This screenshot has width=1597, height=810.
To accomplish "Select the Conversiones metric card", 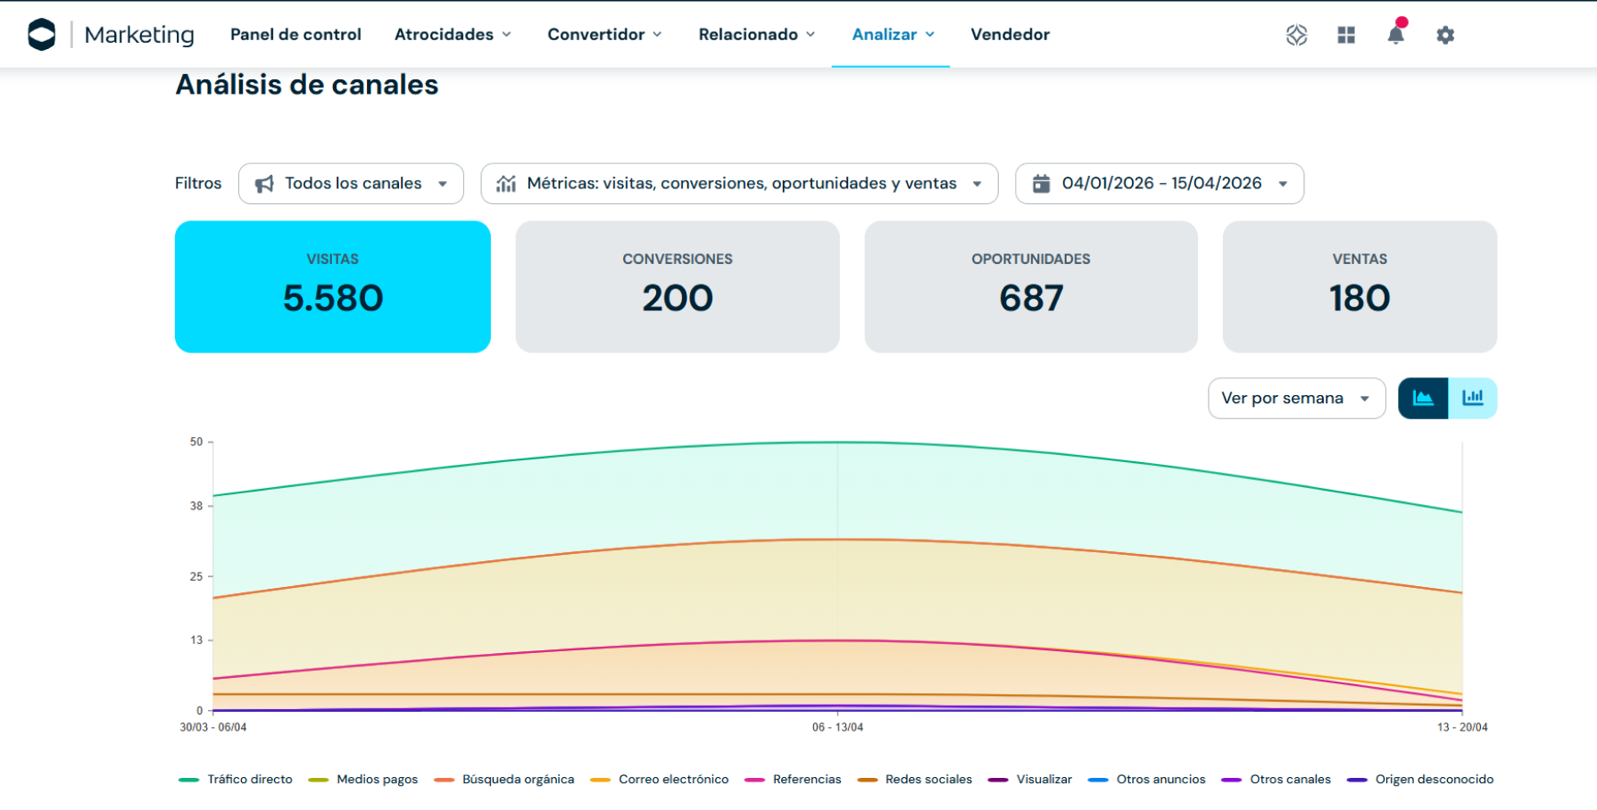I will [x=677, y=286].
